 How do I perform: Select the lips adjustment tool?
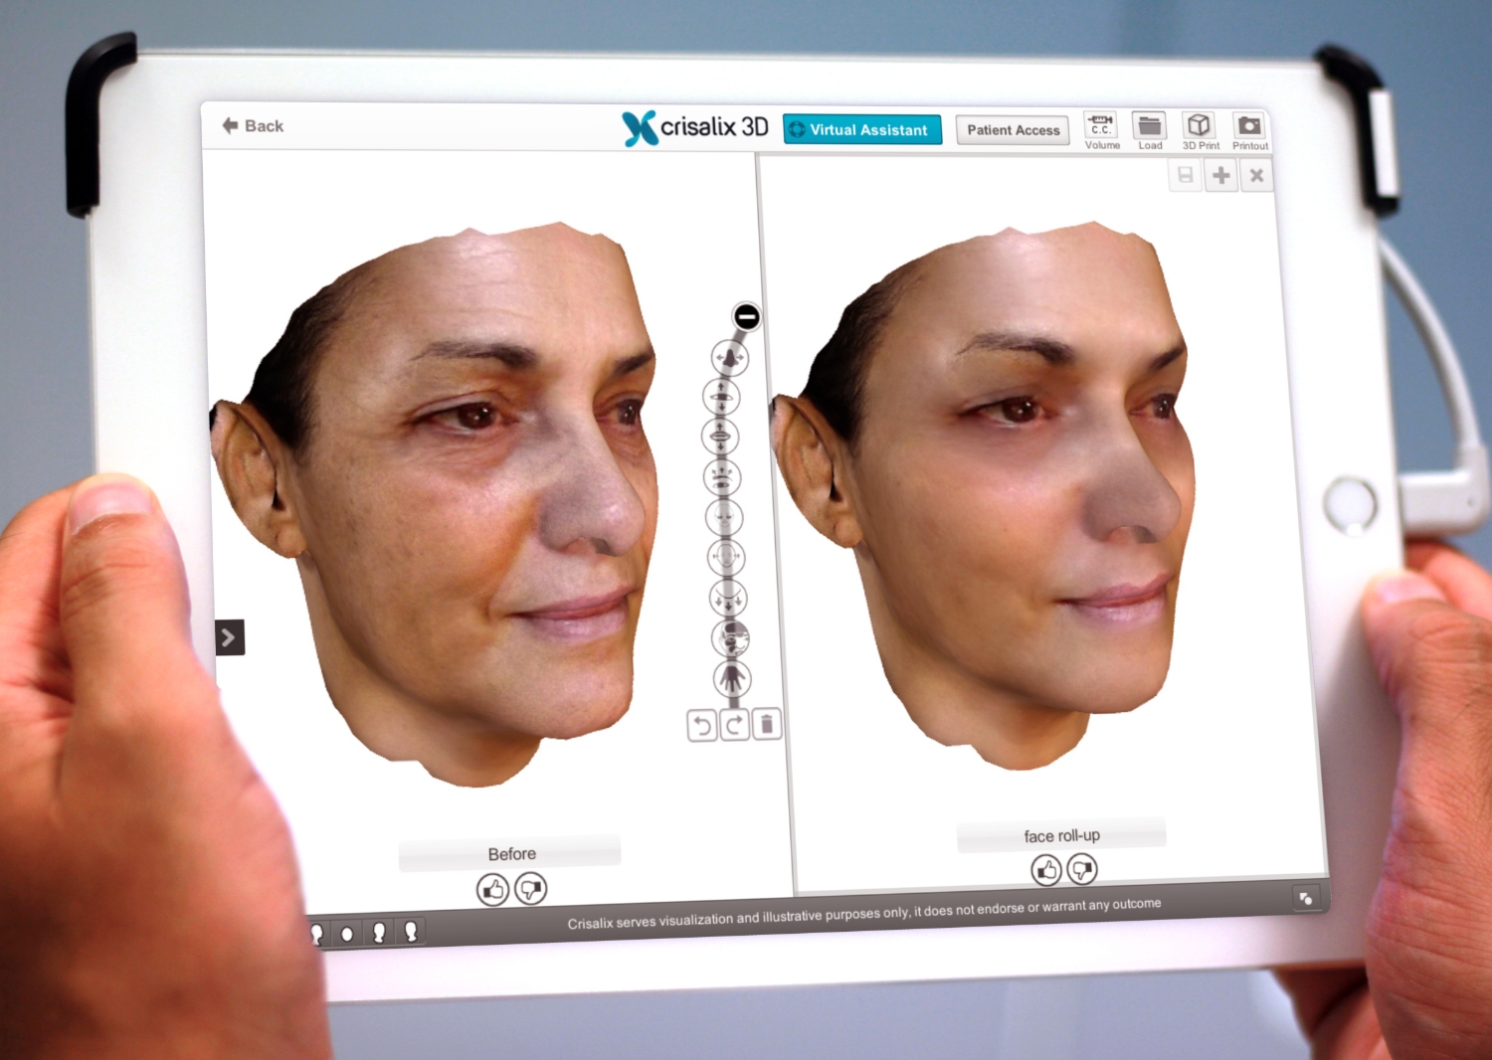[720, 437]
